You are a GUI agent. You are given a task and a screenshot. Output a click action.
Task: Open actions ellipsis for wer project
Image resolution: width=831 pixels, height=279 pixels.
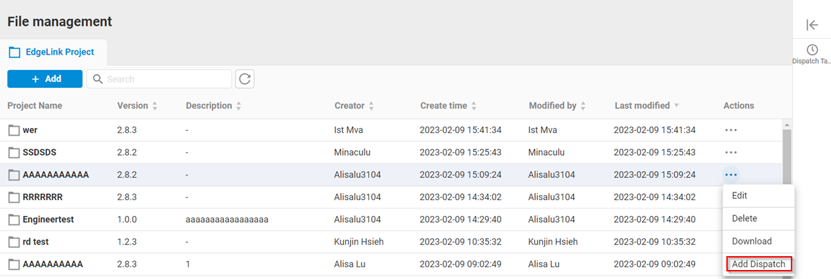coord(731,129)
